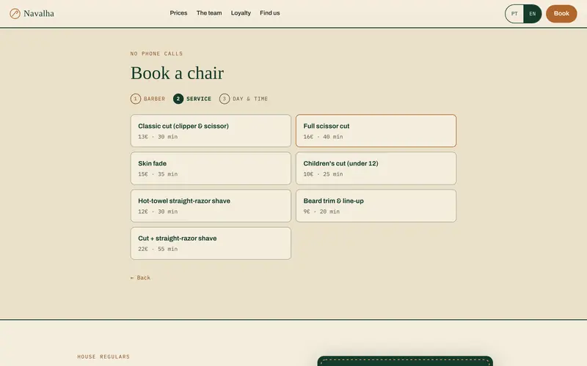Click the orange Book button
This screenshot has height=366, width=587.
tap(561, 13)
